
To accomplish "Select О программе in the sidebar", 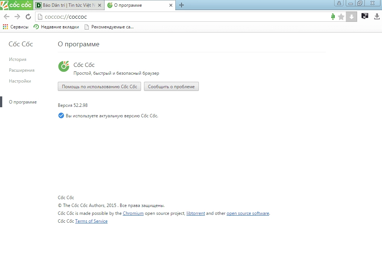I will (23, 102).
